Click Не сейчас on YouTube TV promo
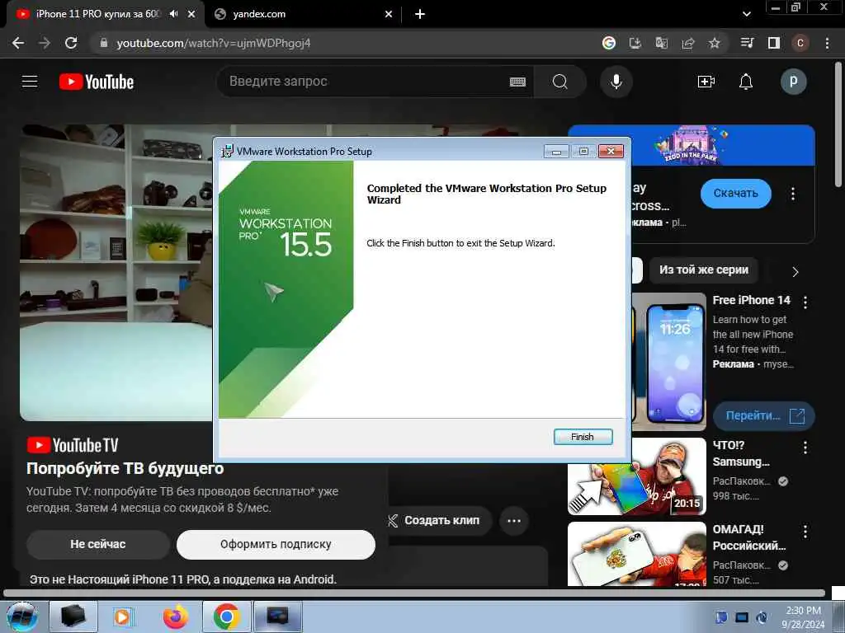The width and height of the screenshot is (845, 633). tap(98, 544)
